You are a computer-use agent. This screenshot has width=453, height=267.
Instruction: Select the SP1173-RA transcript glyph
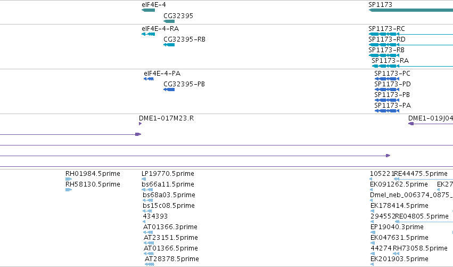[412, 66]
